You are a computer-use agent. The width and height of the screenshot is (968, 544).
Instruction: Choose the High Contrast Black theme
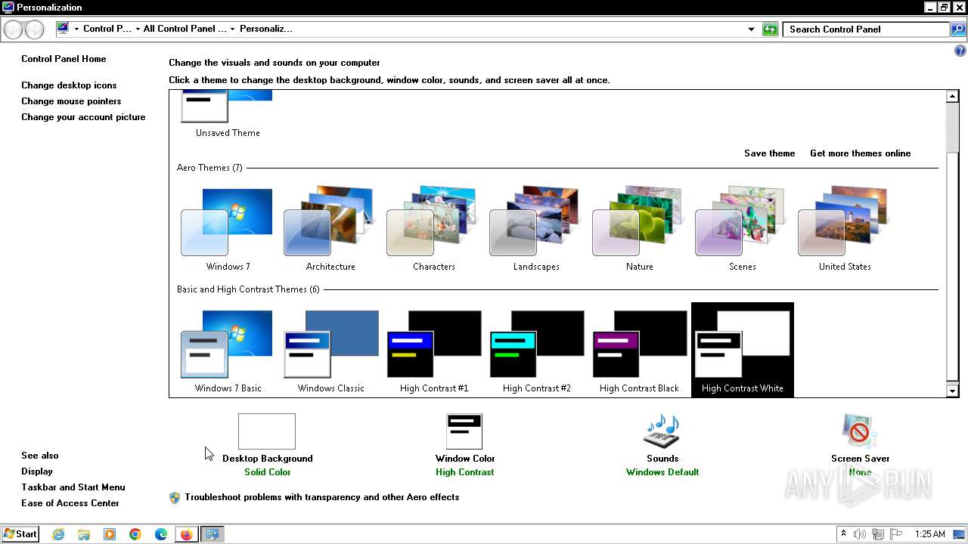[x=639, y=349]
